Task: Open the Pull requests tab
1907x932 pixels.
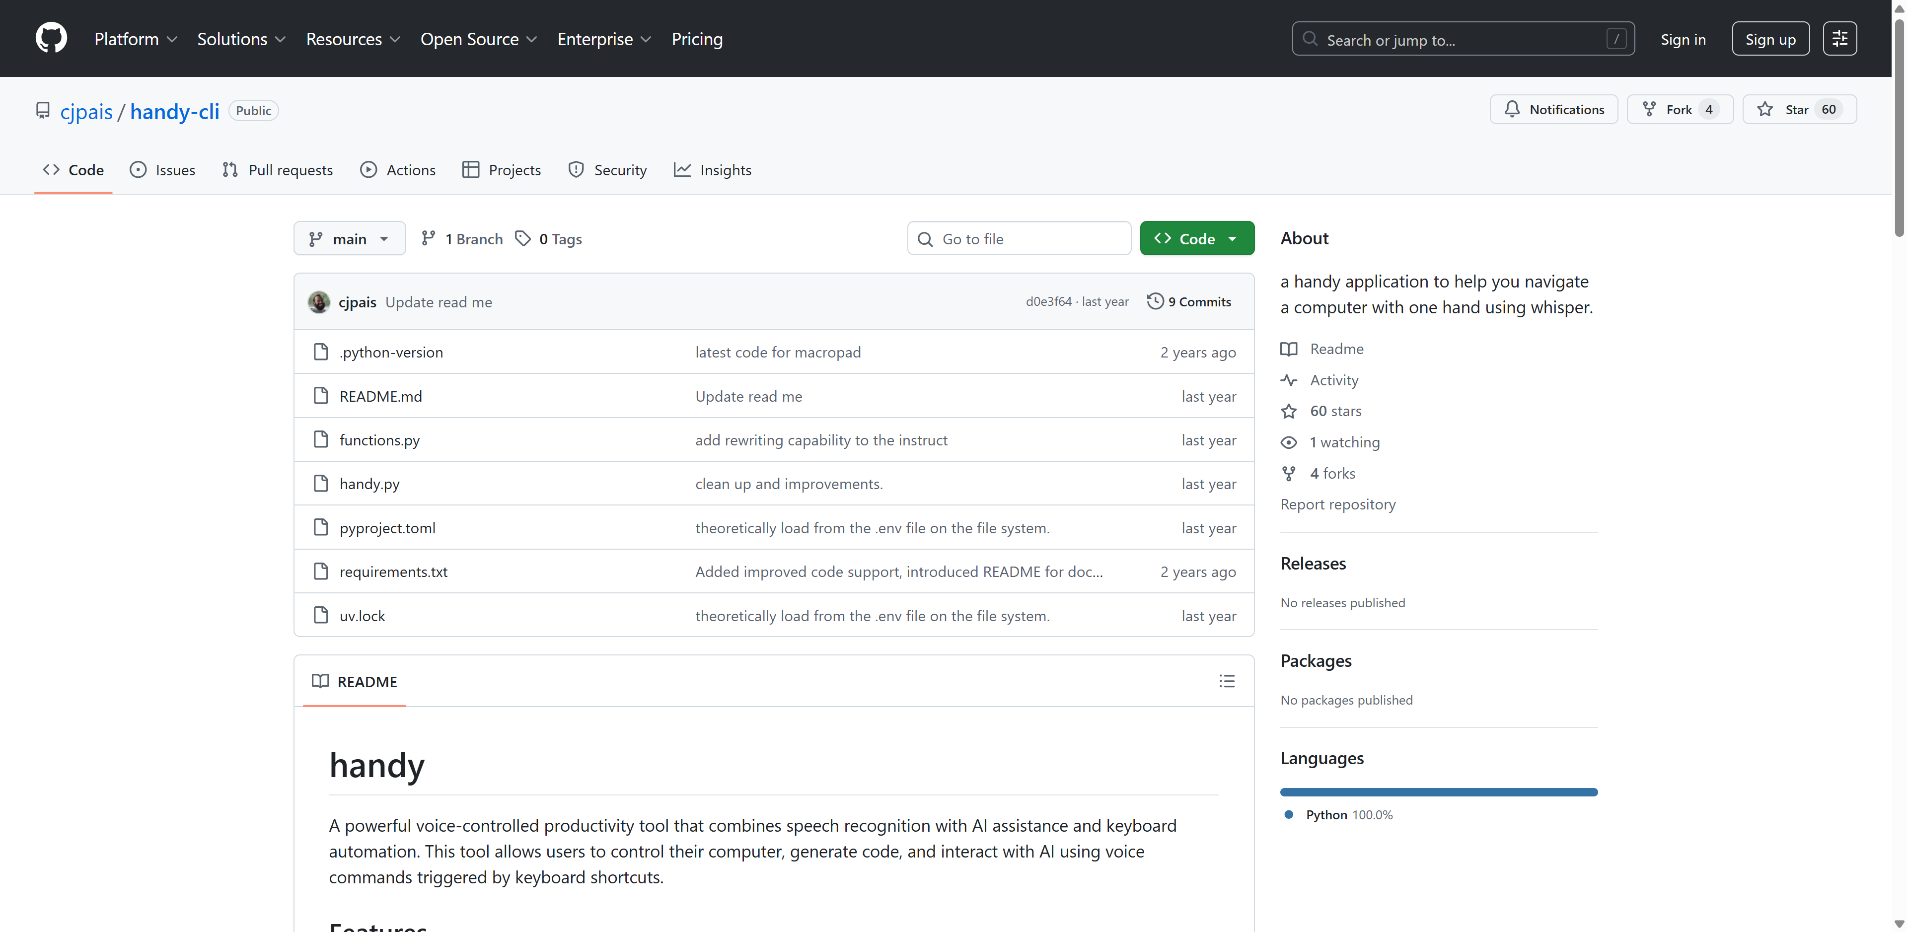Action: pos(278,170)
